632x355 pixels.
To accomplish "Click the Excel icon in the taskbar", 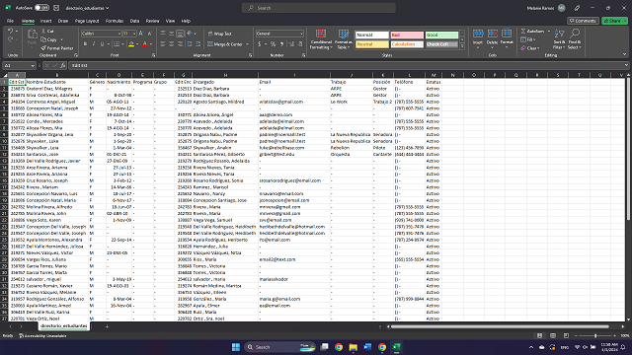I will tap(397, 347).
